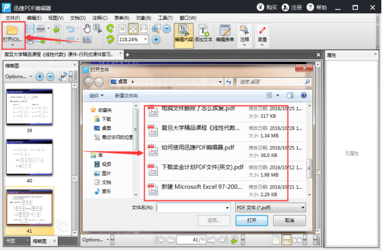Click 购买 purchase in title bar
Screen dimensions: 382x250
point(267,8)
